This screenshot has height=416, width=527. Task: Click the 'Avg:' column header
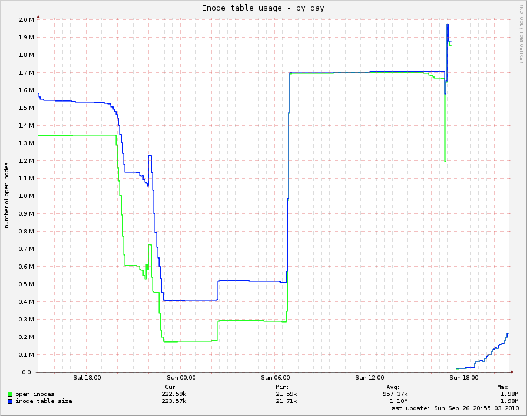point(393,387)
